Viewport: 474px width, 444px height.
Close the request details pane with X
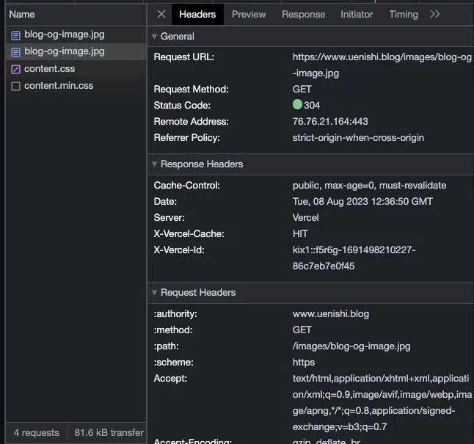pyautogui.click(x=161, y=15)
